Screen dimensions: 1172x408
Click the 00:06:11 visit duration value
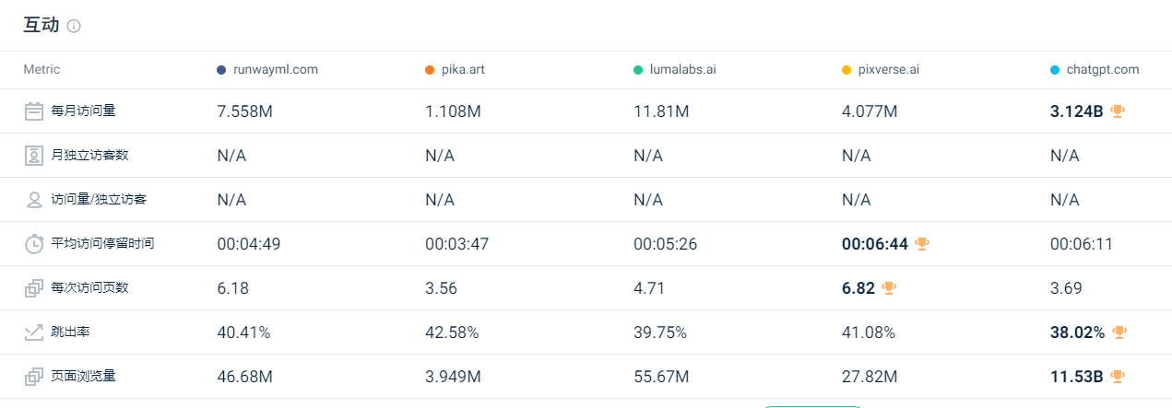pos(1083,244)
